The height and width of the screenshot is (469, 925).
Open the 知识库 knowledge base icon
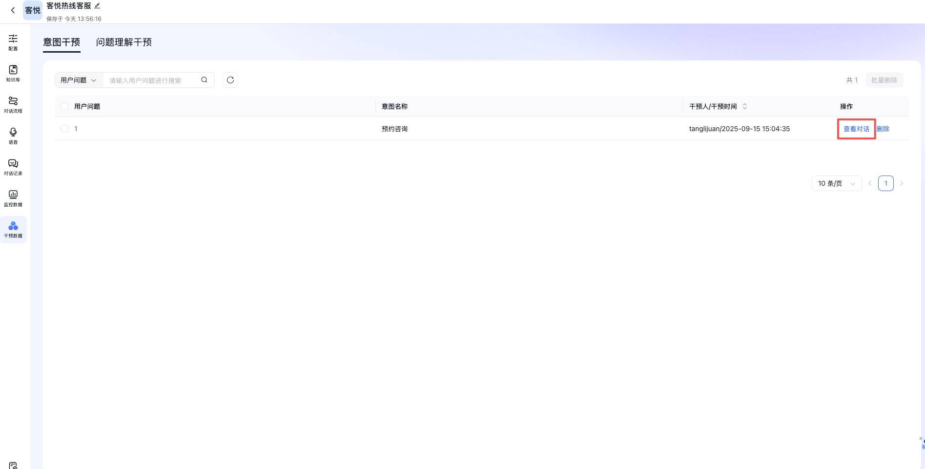[13, 73]
